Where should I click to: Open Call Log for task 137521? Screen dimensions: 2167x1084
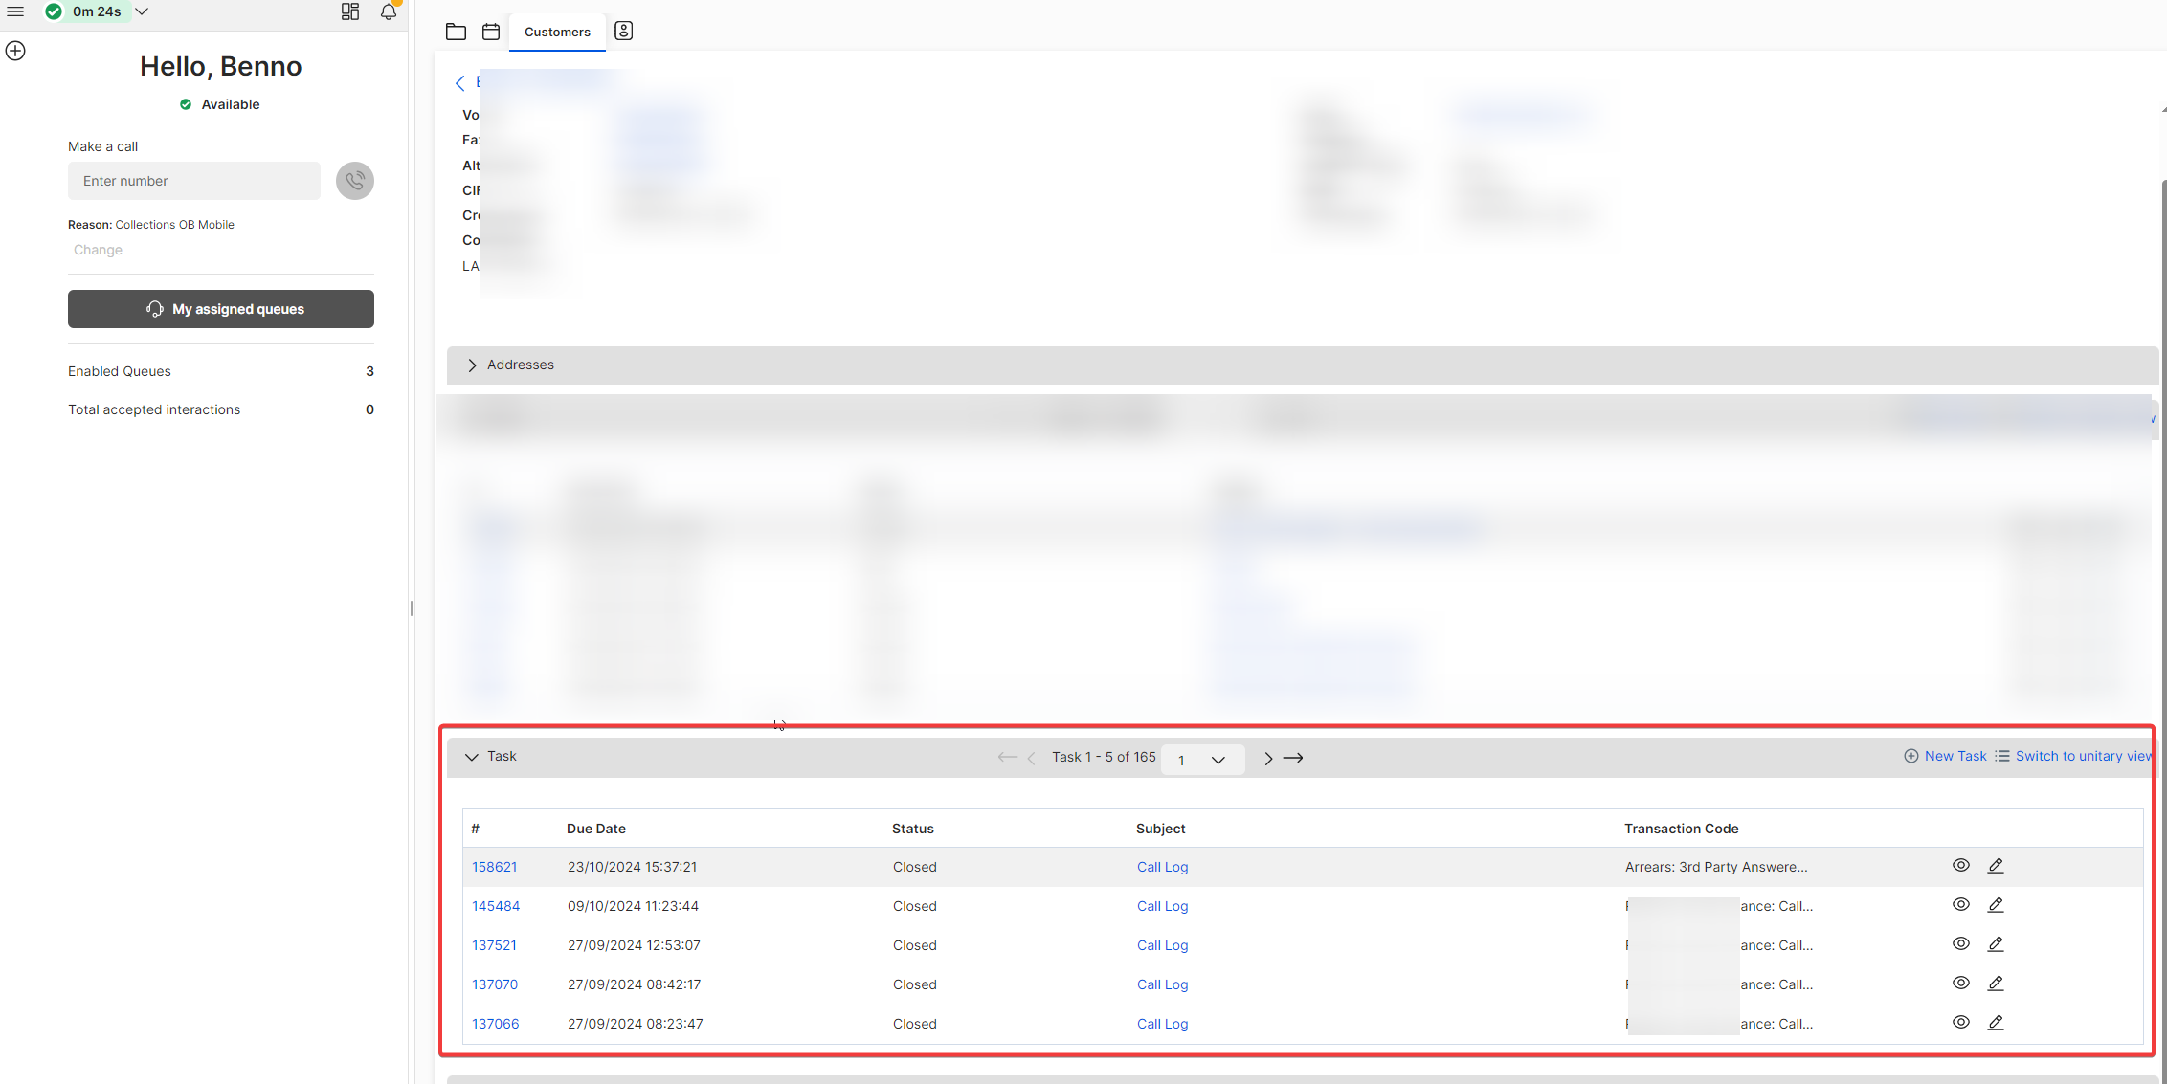[1163, 945]
